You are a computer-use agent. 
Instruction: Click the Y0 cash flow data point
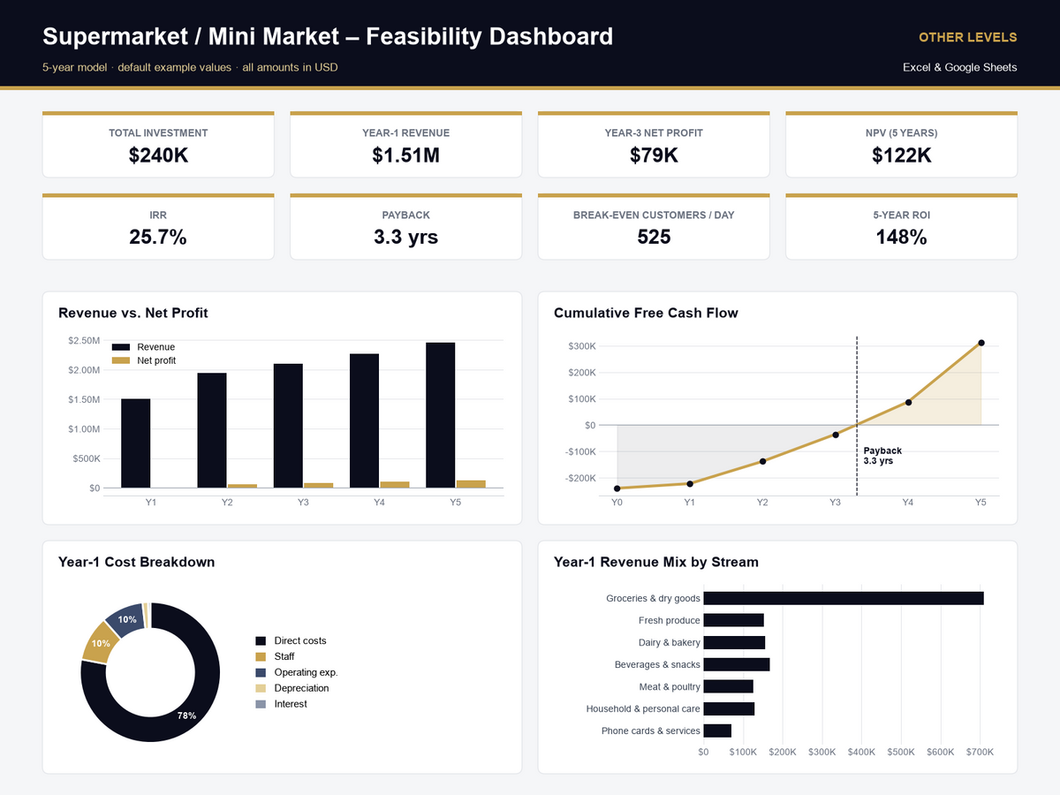pyautogui.click(x=617, y=488)
